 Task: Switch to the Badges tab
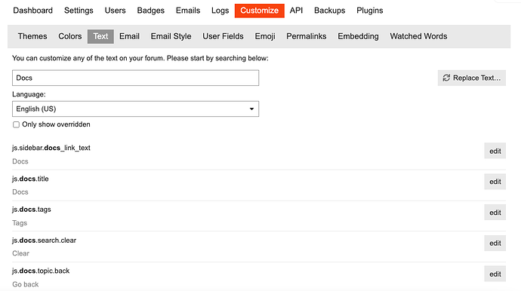pos(150,11)
